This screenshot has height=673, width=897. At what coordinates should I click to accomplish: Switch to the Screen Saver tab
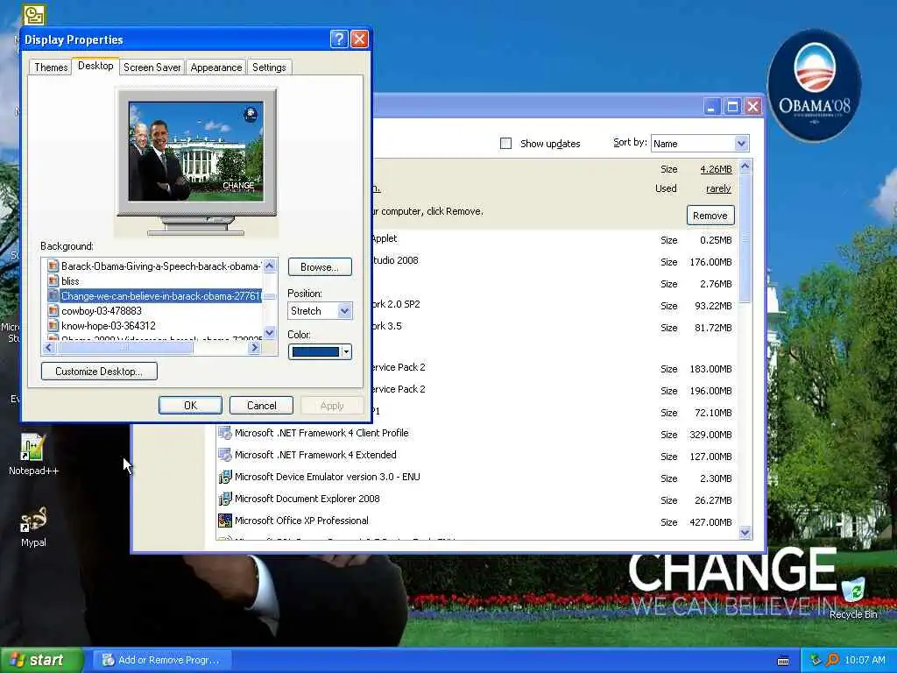pos(152,67)
